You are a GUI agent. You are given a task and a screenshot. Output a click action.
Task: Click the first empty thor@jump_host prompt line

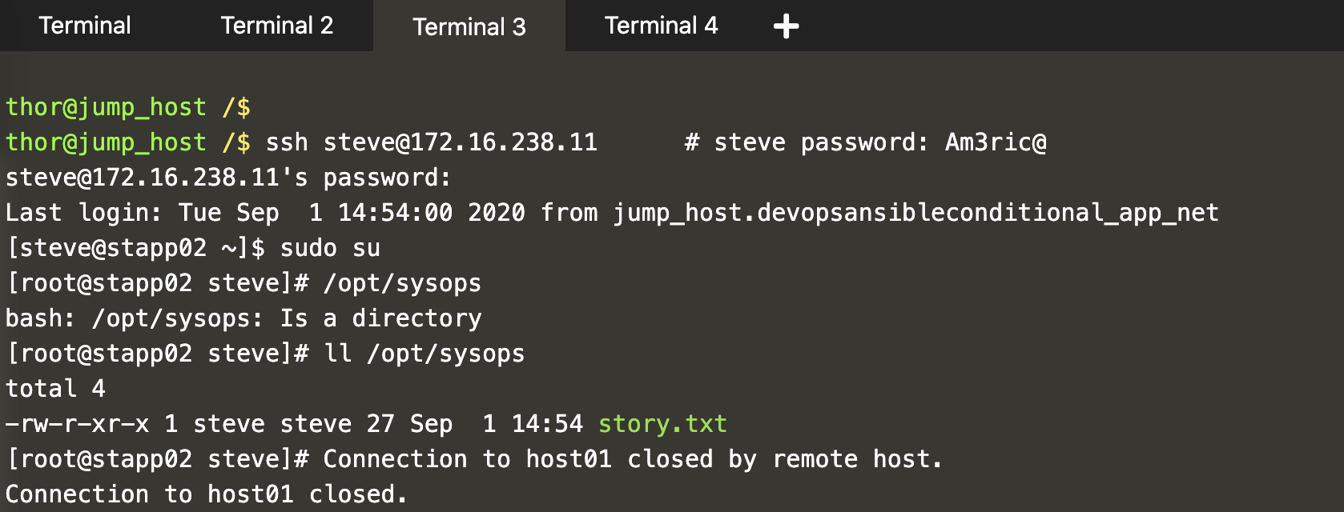tap(128, 107)
